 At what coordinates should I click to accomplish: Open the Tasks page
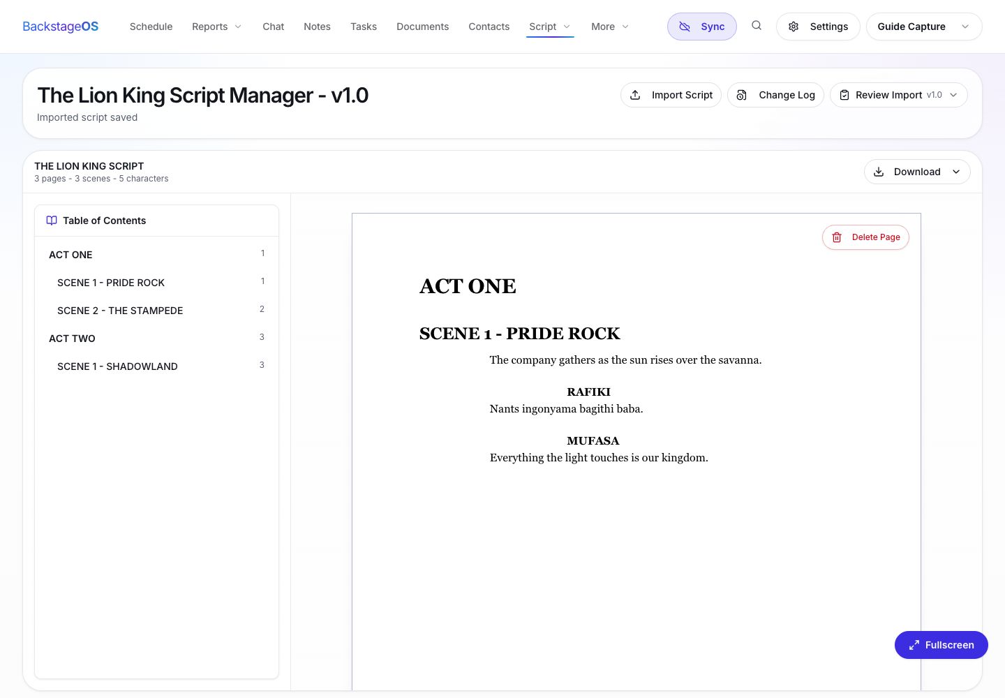tap(364, 27)
